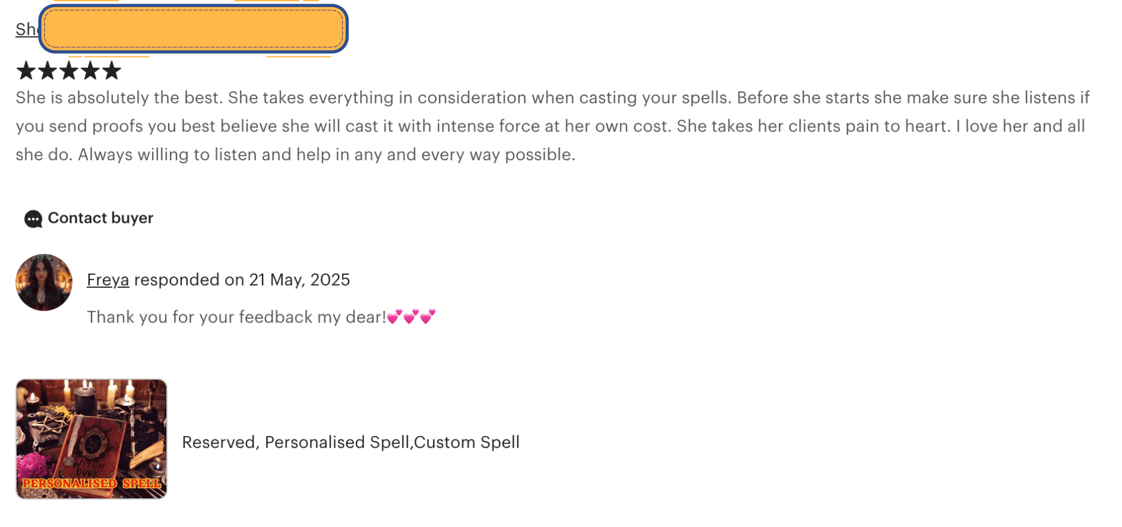The image size is (1122, 527).
Task: Click the "PERSONALISED SPELL" caption on the thumbnail
Action: point(92,483)
